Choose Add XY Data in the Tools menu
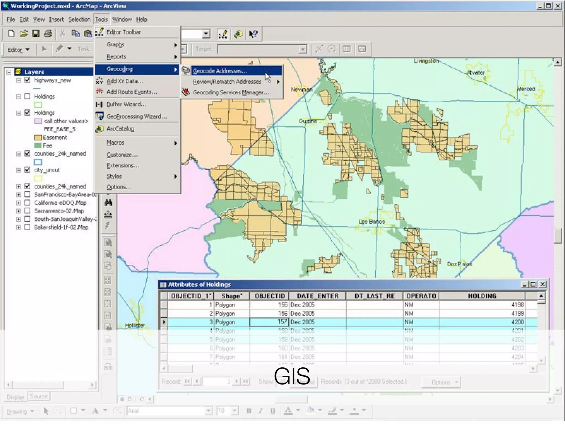 tap(125, 81)
